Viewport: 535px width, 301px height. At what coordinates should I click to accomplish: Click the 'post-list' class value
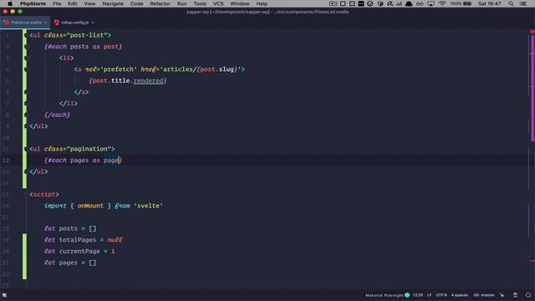point(89,35)
